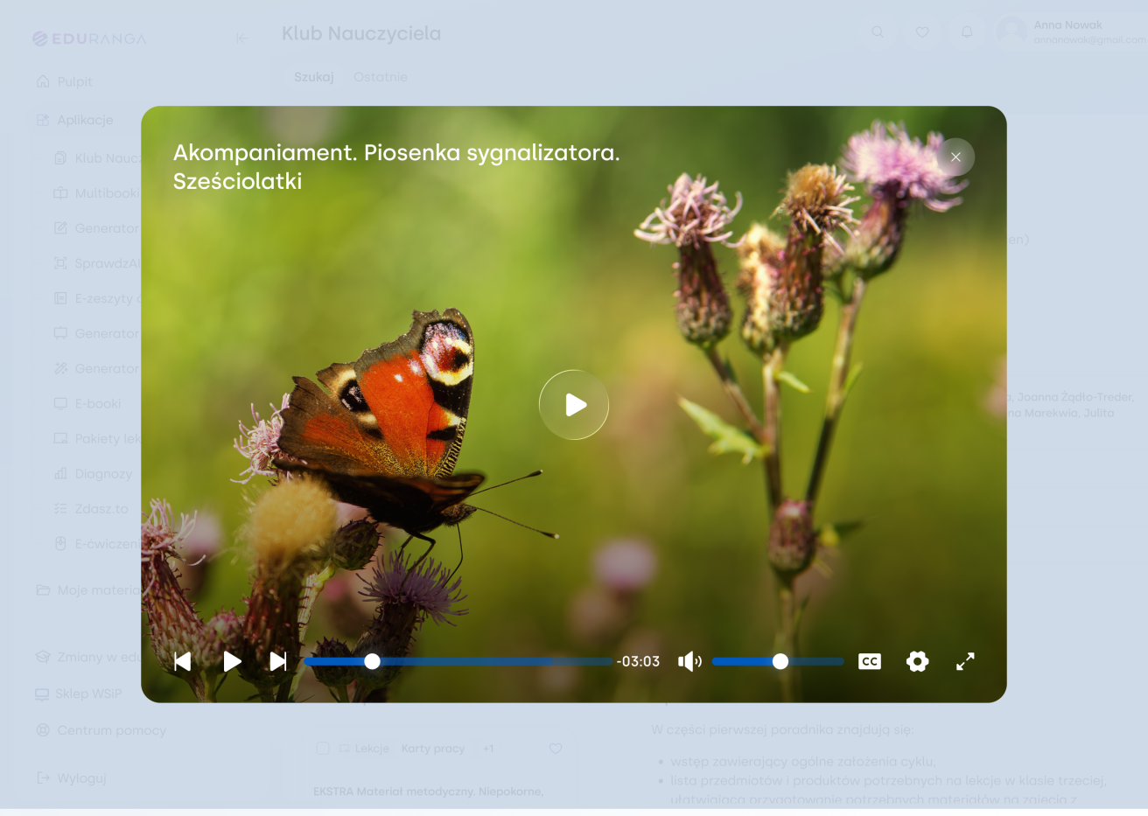Mute audio with the speaker icon
This screenshot has height=816, width=1148.
[689, 661]
